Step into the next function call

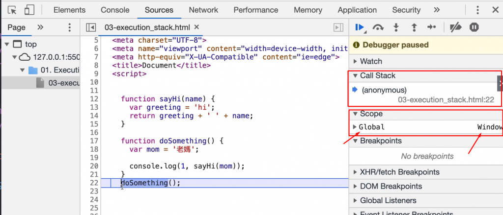[396, 27]
